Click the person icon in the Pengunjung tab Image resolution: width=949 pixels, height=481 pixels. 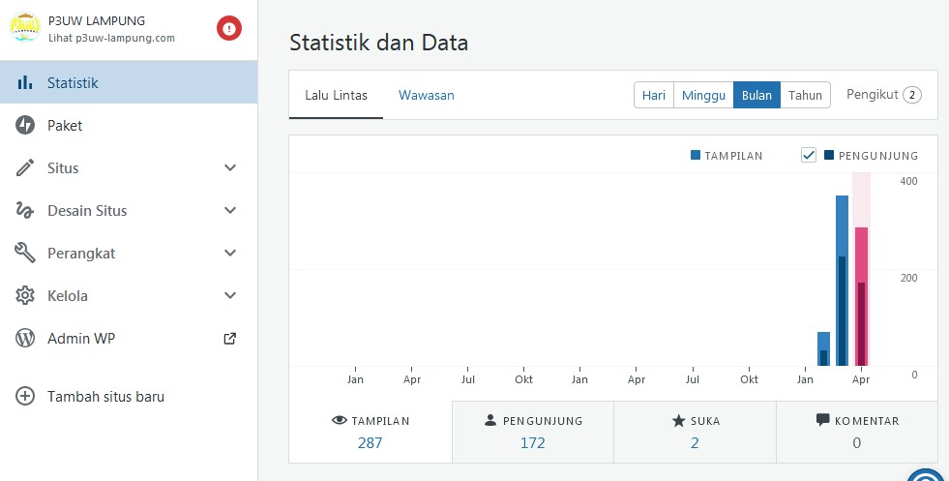(490, 420)
